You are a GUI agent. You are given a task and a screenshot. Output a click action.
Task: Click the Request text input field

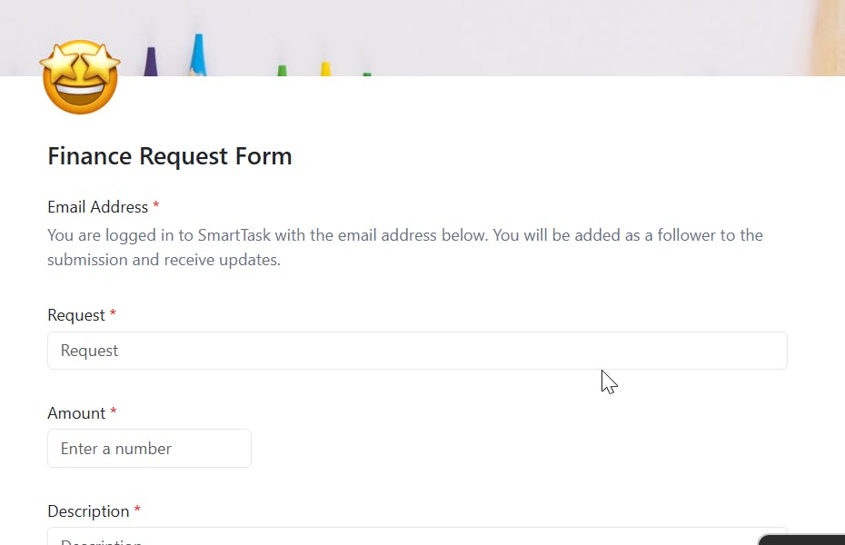tap(417, 351)
